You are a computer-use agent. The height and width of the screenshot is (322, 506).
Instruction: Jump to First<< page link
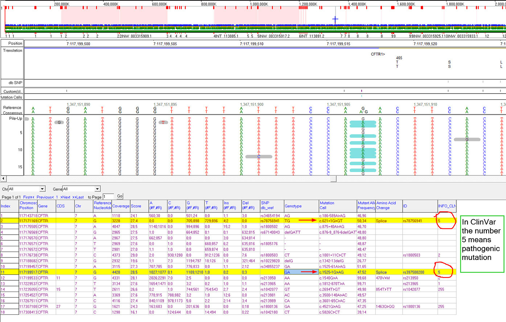pos(29,197)
